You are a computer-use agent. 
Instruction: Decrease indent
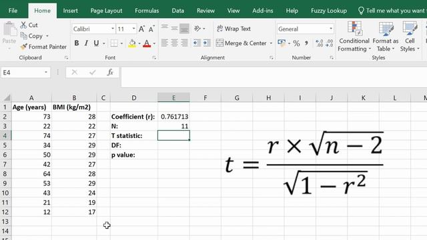pyautogui.click(x=197, y=43)
